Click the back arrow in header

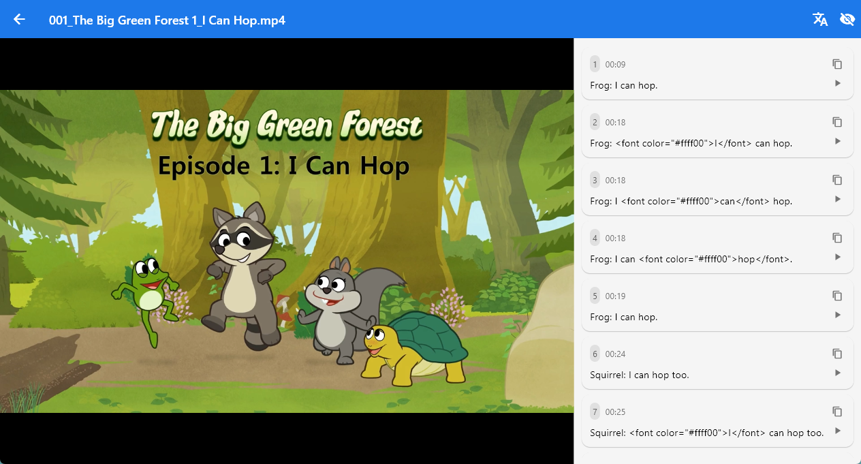(19, 19)
